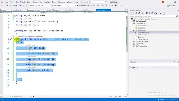Image resolution: width=179 pixels, height=101 pixels.
Task: Open the member dropdown showing Get(int id)
Action: pos(105,13)
